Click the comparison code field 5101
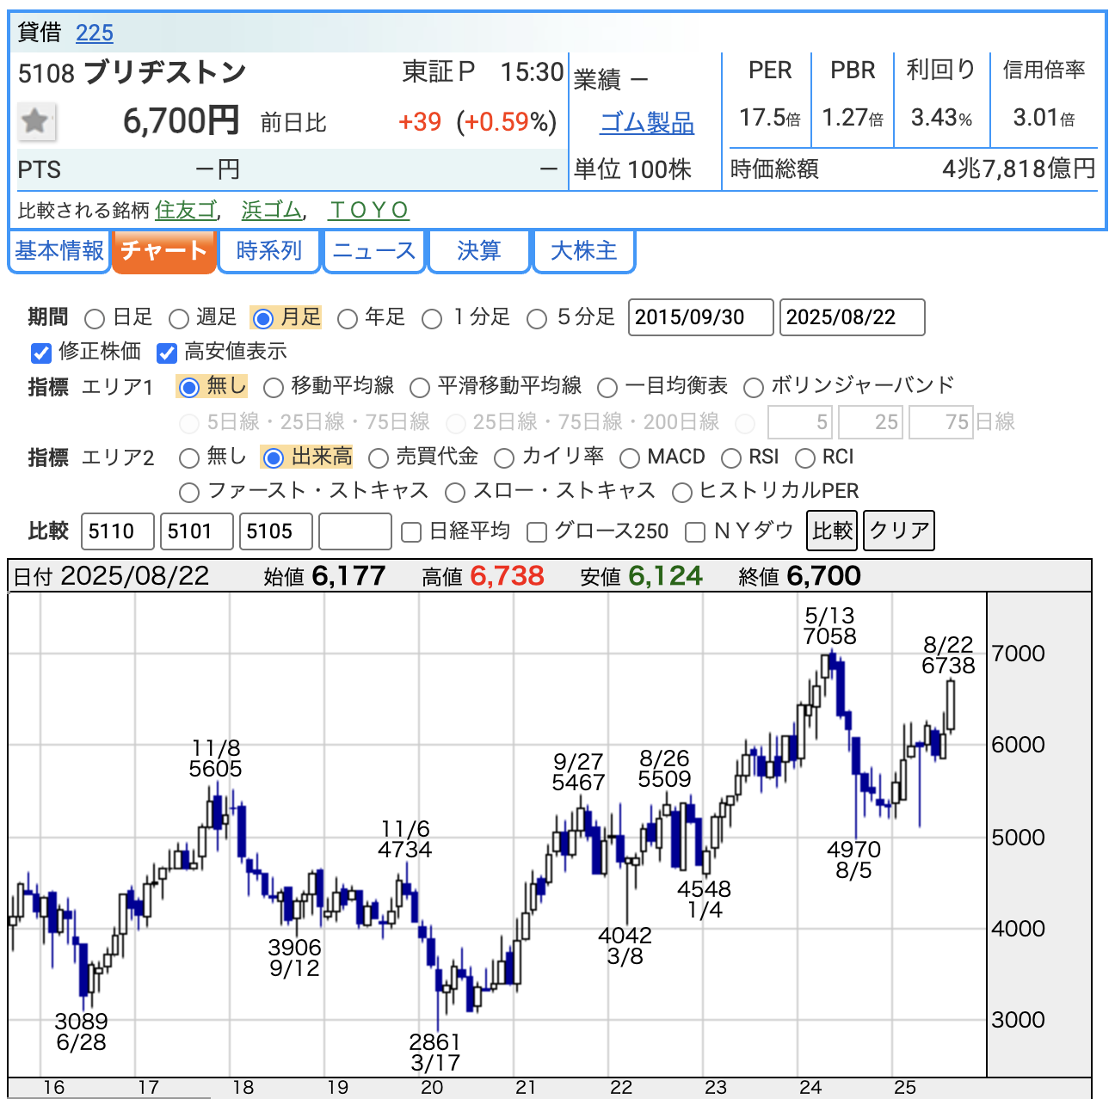This screenshot has width=1115, height=1099. coord(197,531)
